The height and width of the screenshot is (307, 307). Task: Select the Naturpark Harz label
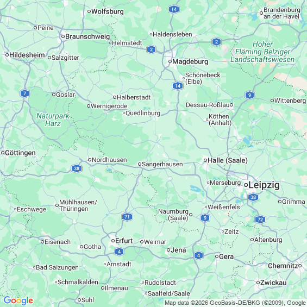53,120
